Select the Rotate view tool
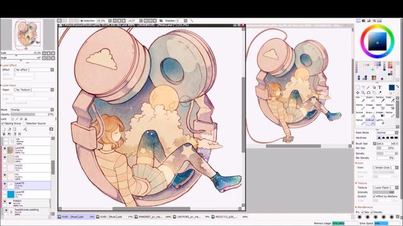 tap(368, 92)
